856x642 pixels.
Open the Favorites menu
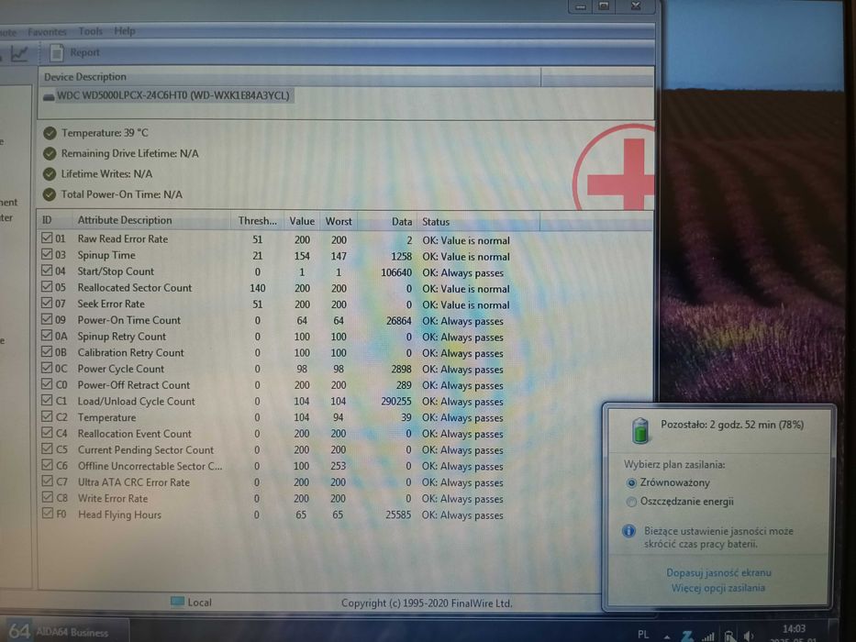pyautogui.click(x=47, y=32)
